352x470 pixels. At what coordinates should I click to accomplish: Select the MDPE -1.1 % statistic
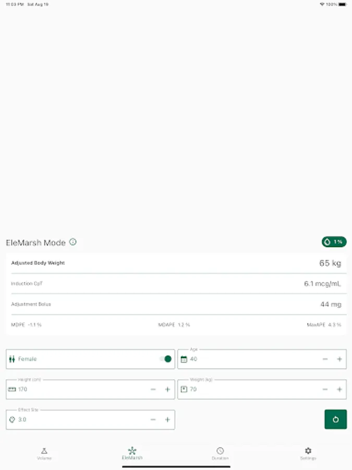(x=26, y=325)
